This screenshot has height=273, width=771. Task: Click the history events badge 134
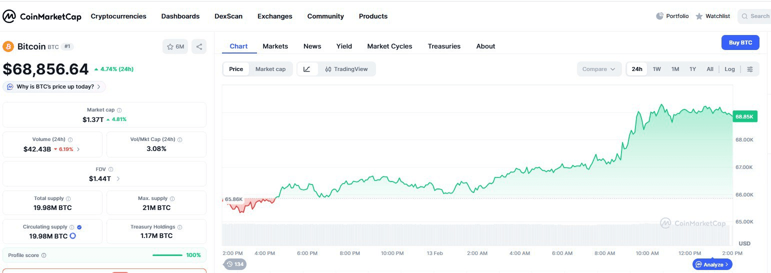235,264
